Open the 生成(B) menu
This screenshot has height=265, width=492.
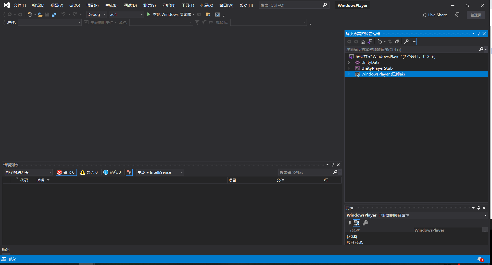pos(111,5)
